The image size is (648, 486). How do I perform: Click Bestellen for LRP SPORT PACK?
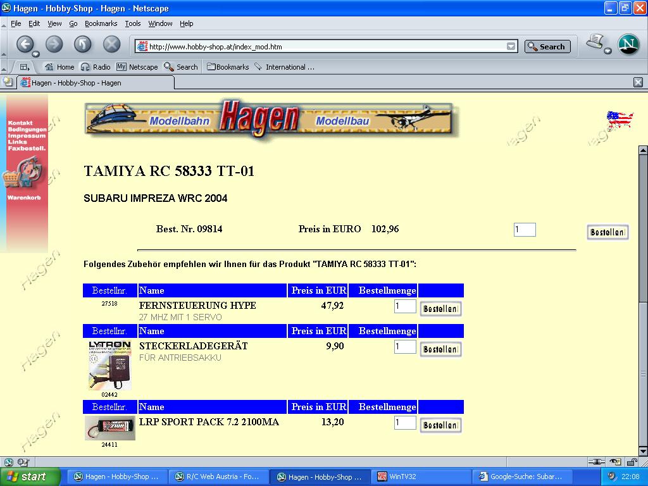(440, 425)
